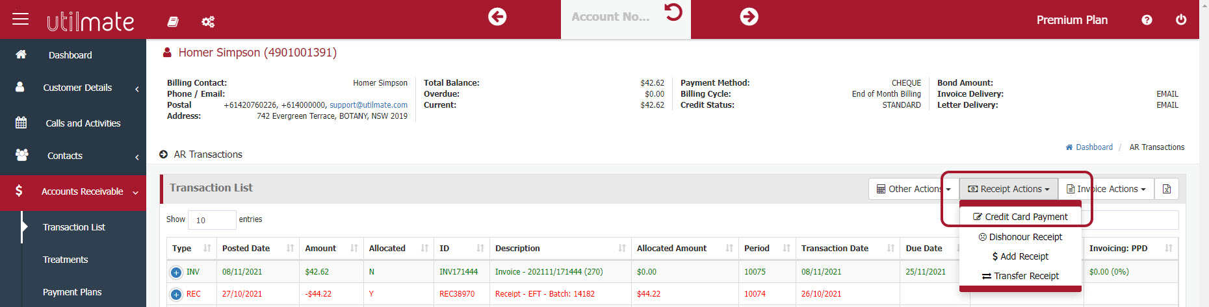This screenshot has width=1209, height=307.
Task: Click the power logout icon
Action: (1181, 19)
